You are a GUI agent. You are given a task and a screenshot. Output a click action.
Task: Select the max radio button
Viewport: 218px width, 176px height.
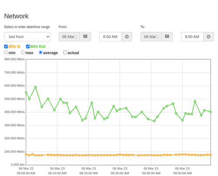tap(23, 52)
